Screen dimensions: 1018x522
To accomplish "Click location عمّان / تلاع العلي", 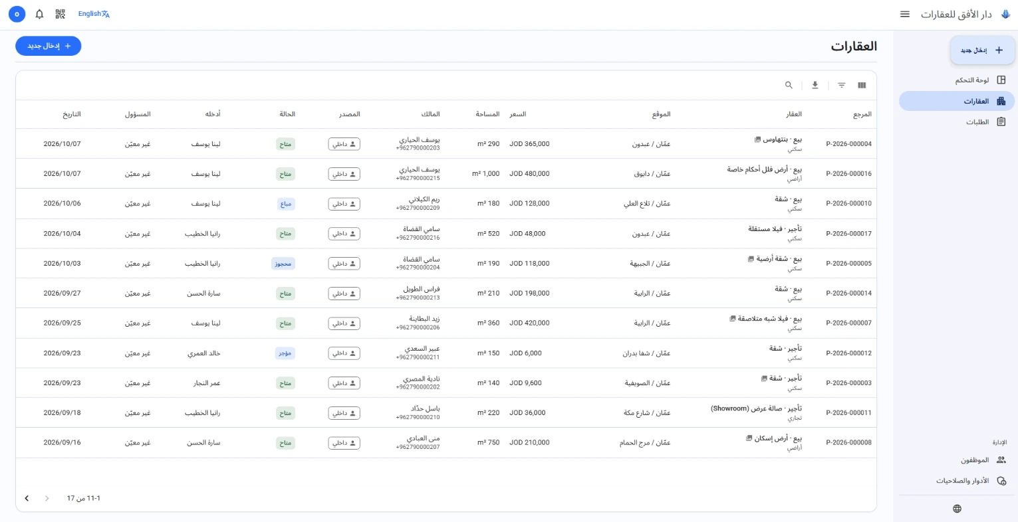I will tap(647, 204).
